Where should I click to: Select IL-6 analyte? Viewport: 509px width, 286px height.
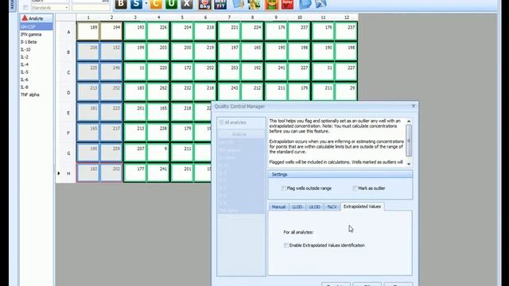[37, 79]
